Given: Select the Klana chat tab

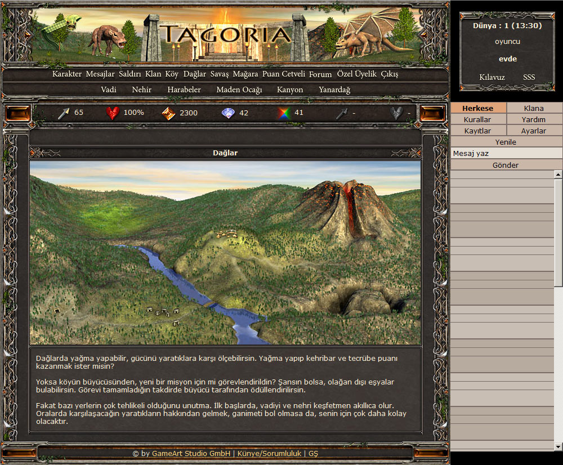Looking at the screenshot, I should [x=534, y=108].
